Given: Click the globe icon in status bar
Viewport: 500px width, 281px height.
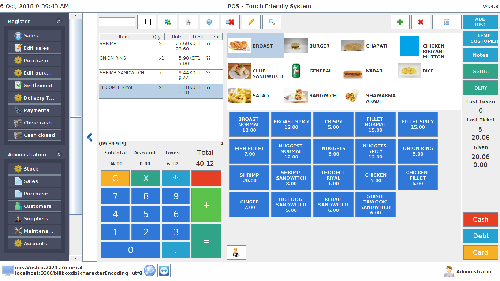Looking at the screenshot, I should coord(150,270).
